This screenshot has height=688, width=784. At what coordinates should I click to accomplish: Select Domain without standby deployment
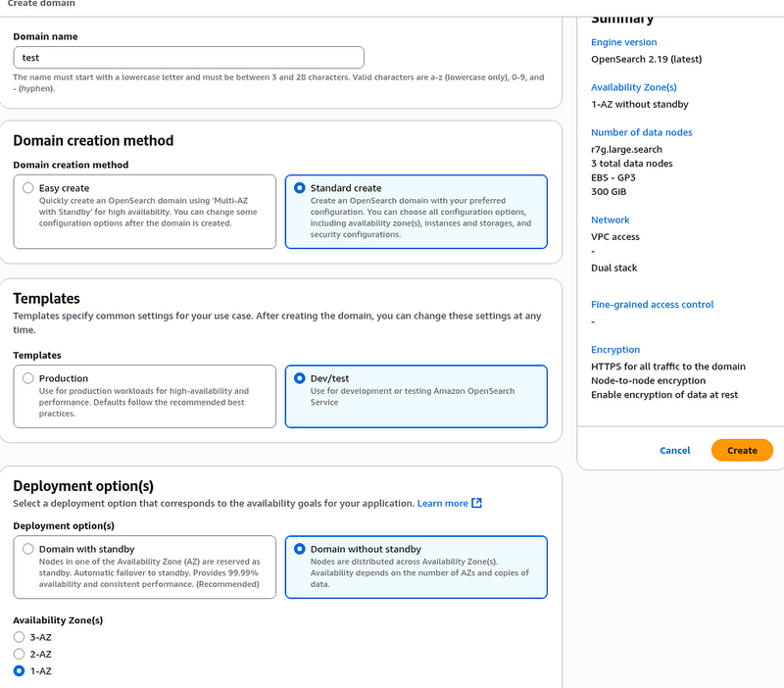point(300,549)
